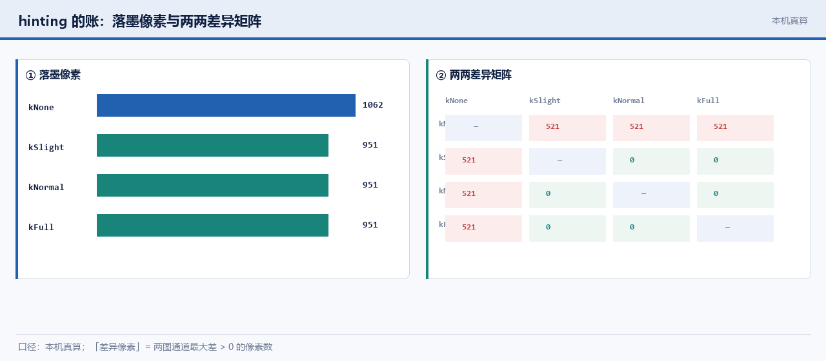
Task: Select the "② 两两差异矩阵" panel heading
Action: [474, 75]
